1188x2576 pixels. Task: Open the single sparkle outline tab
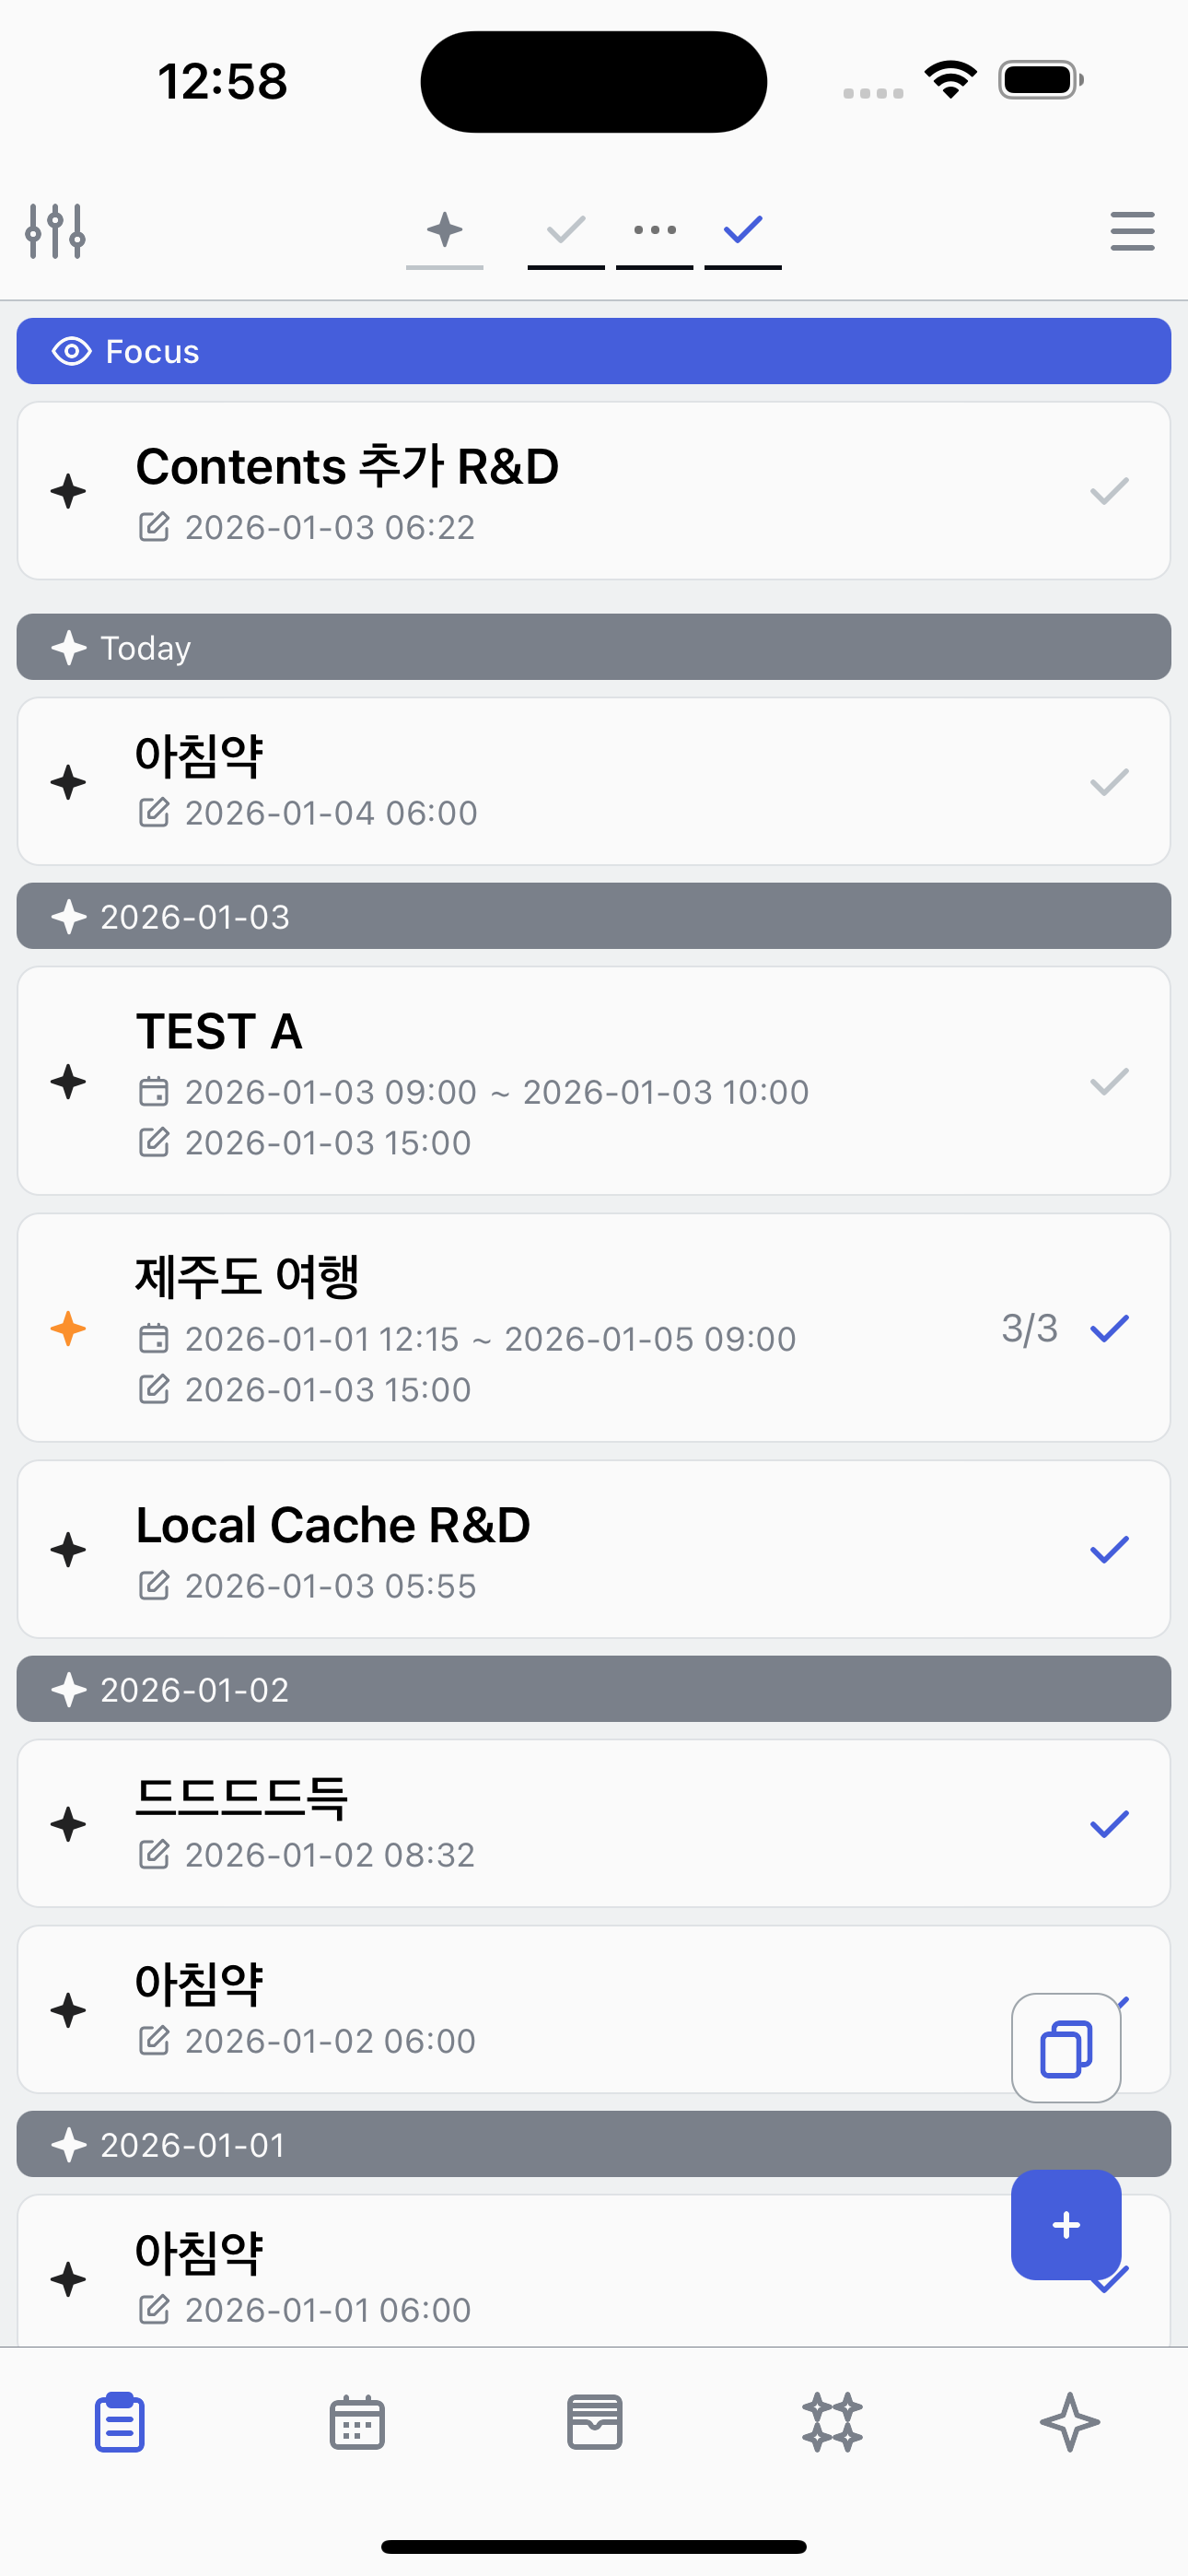(x=1069, y=2422)
